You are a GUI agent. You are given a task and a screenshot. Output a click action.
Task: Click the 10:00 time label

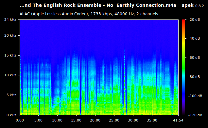tap(57, 120)
